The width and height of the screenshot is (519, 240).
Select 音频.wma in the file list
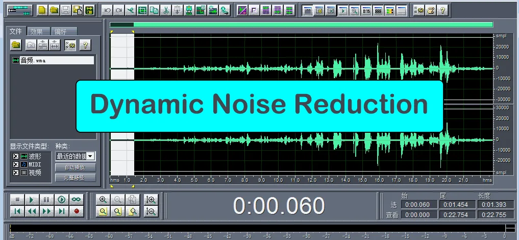(51, 61)
